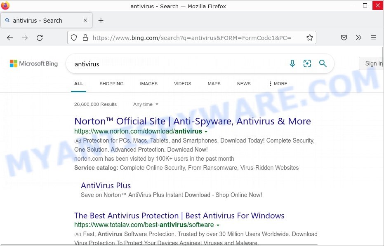Expand the MORE search categories
Image resolution: width=384 pixels, height=246 pixels.
pyautogui.click(x=278, y=84)
